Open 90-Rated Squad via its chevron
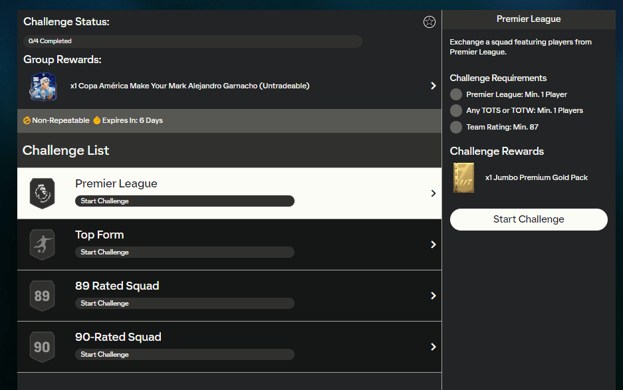This screenshot has height=390, width=623. tap(433, 347)
